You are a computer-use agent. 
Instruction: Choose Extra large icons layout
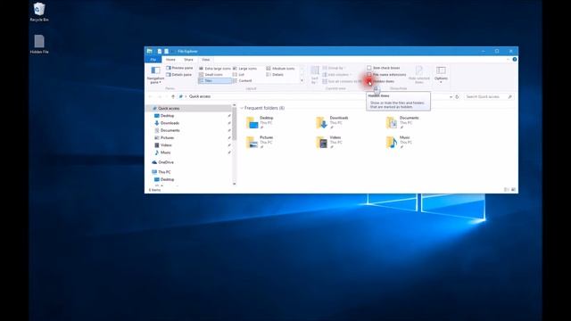tap(215, 69)
